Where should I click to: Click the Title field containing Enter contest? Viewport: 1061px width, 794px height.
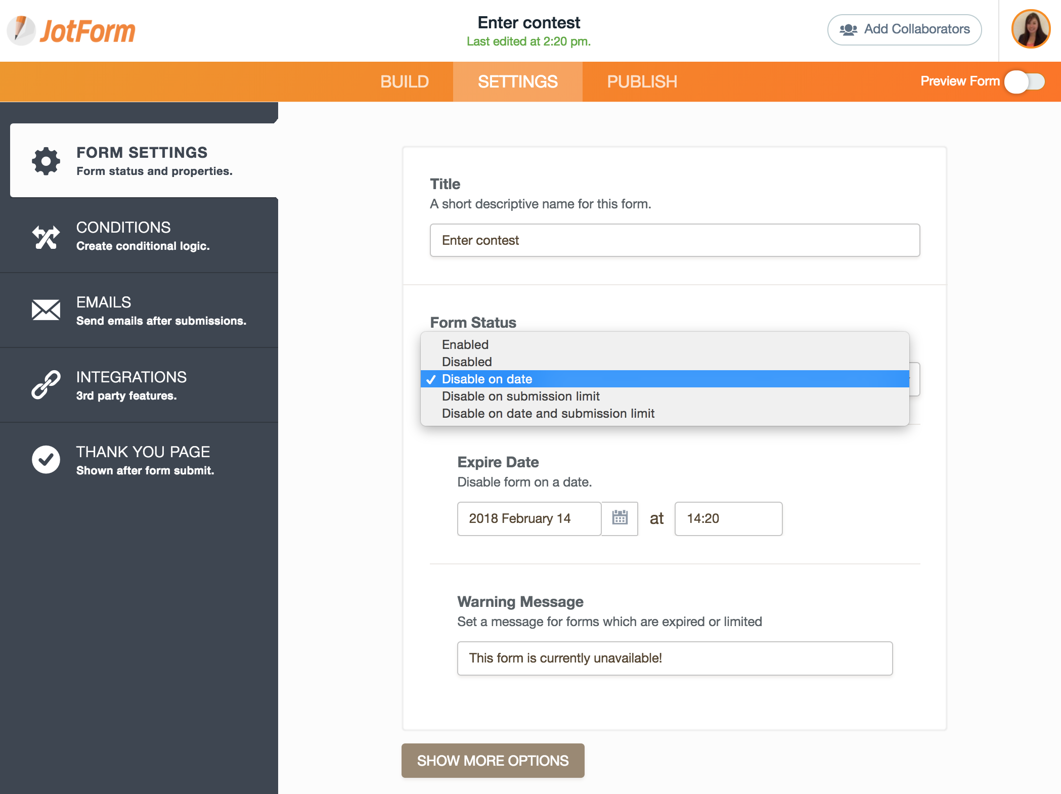coord(675,240)
